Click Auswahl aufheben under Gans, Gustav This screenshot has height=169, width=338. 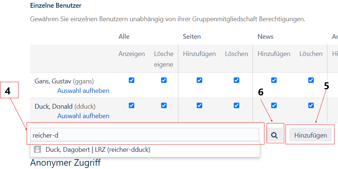pos(83,90)
